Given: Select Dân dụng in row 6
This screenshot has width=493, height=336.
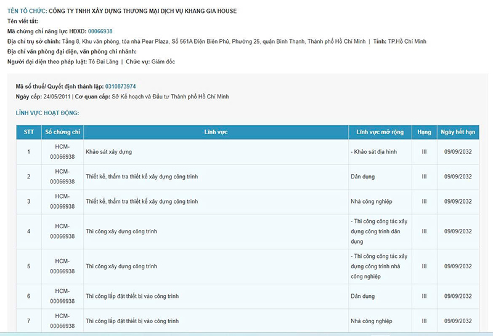Looking at the screenshot, I should tap(363, 296).
